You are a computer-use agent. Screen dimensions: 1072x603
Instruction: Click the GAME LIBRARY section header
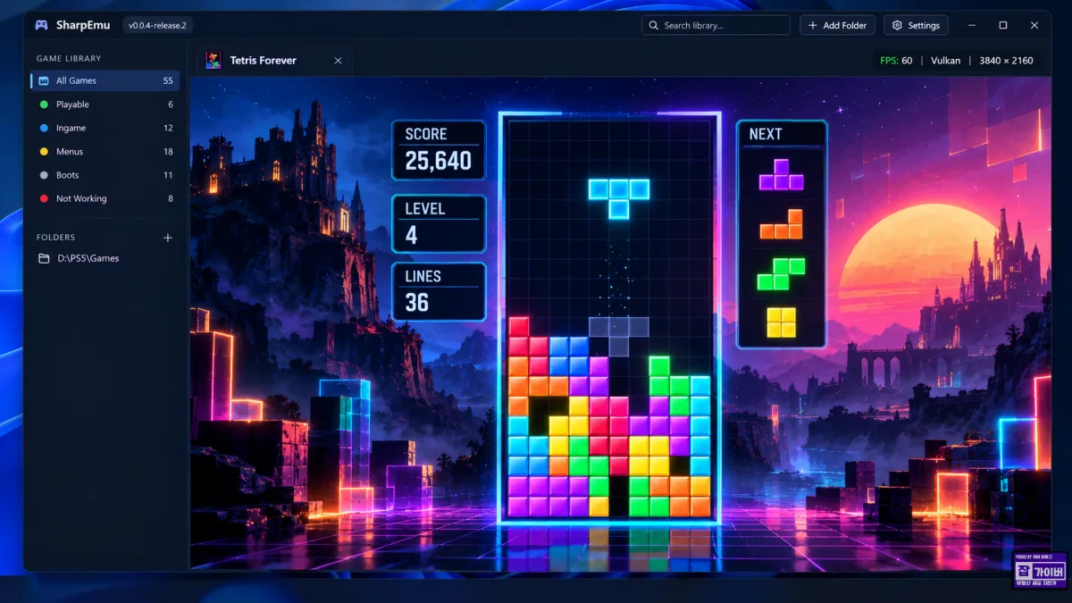[69, 59]
